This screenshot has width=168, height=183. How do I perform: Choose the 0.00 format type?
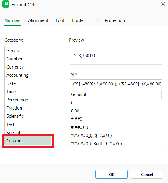pos(115,111)
